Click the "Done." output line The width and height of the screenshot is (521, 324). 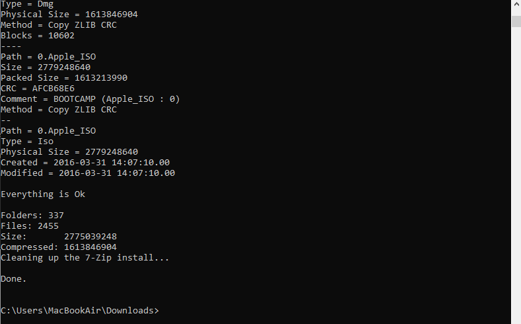14,279
